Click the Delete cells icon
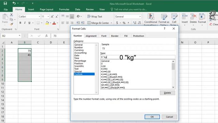The image size is (218, 123). point(193,16)
